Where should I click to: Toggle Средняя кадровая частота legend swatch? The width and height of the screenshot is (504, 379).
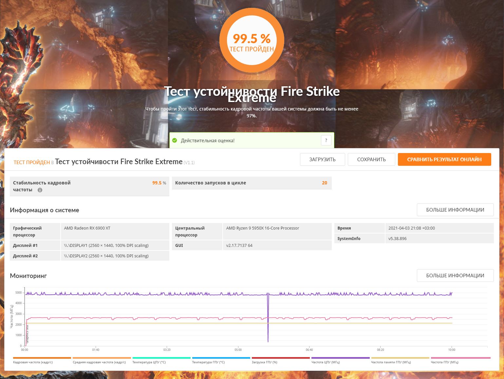(102, 358)
